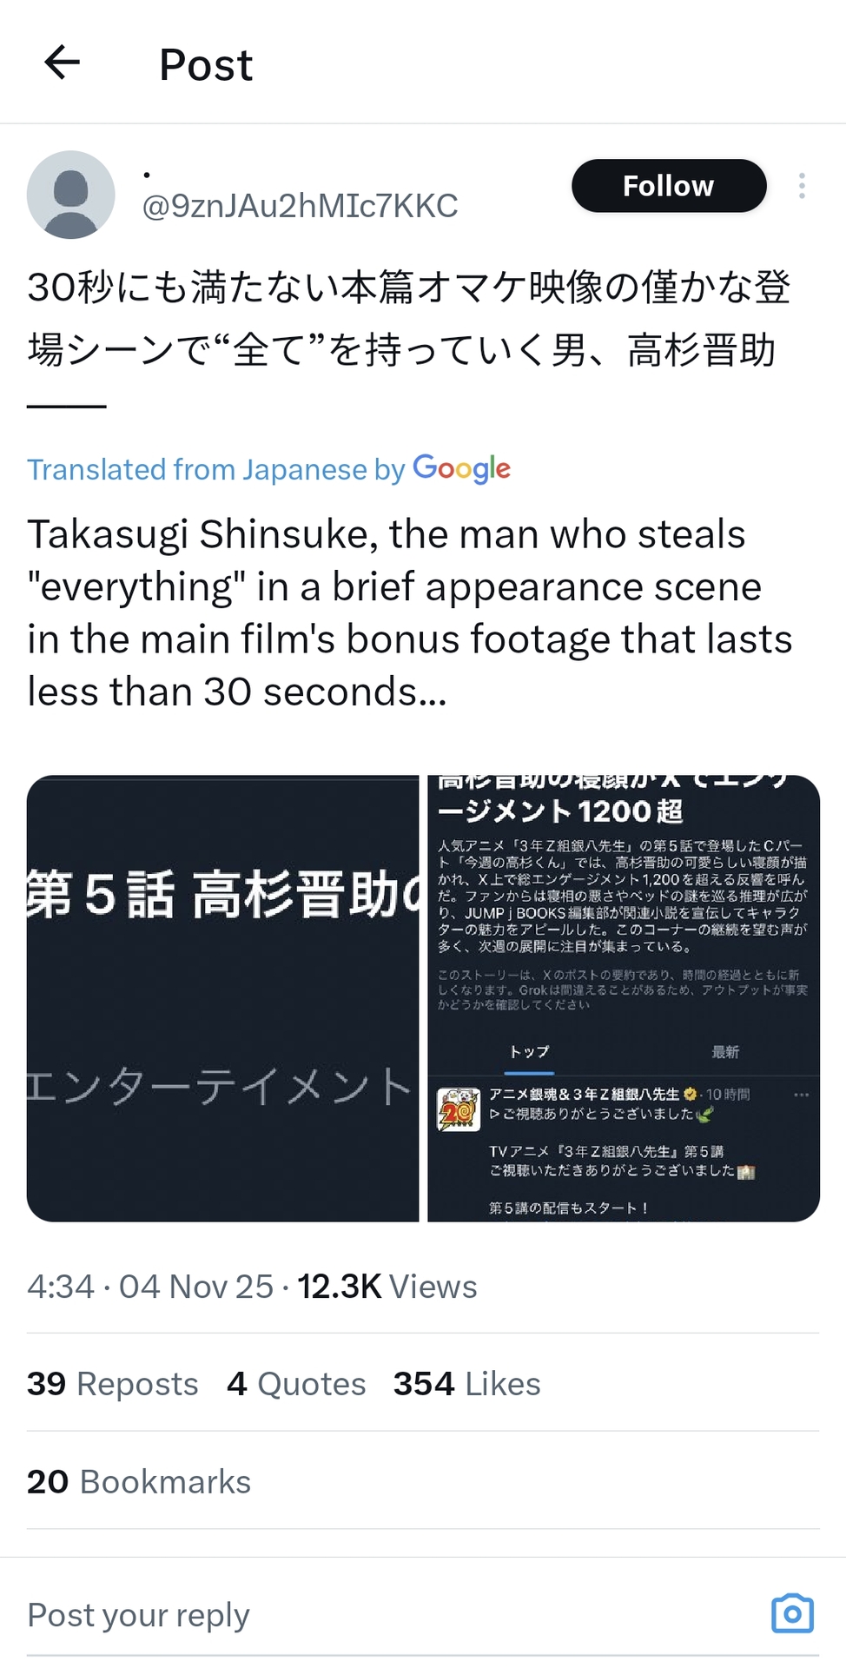Tap the 20 Bookmarks count
Image resolution: width=846 pixels, height=1668 pixels.
click(x=139, y=1482)
